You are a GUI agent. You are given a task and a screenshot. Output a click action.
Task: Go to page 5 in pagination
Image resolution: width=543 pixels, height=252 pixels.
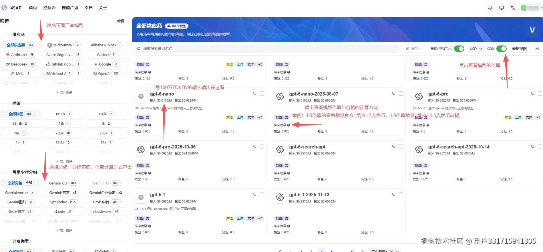coord(332,251)
